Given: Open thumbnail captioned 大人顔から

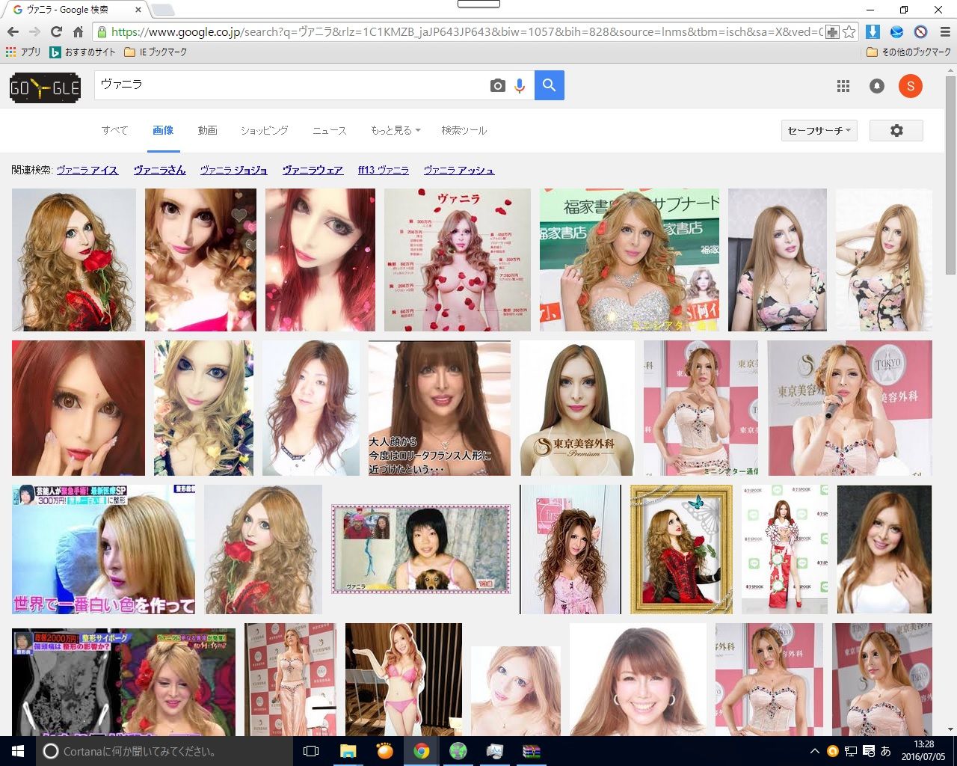Looking at the screenshot, I should point(440,408).
